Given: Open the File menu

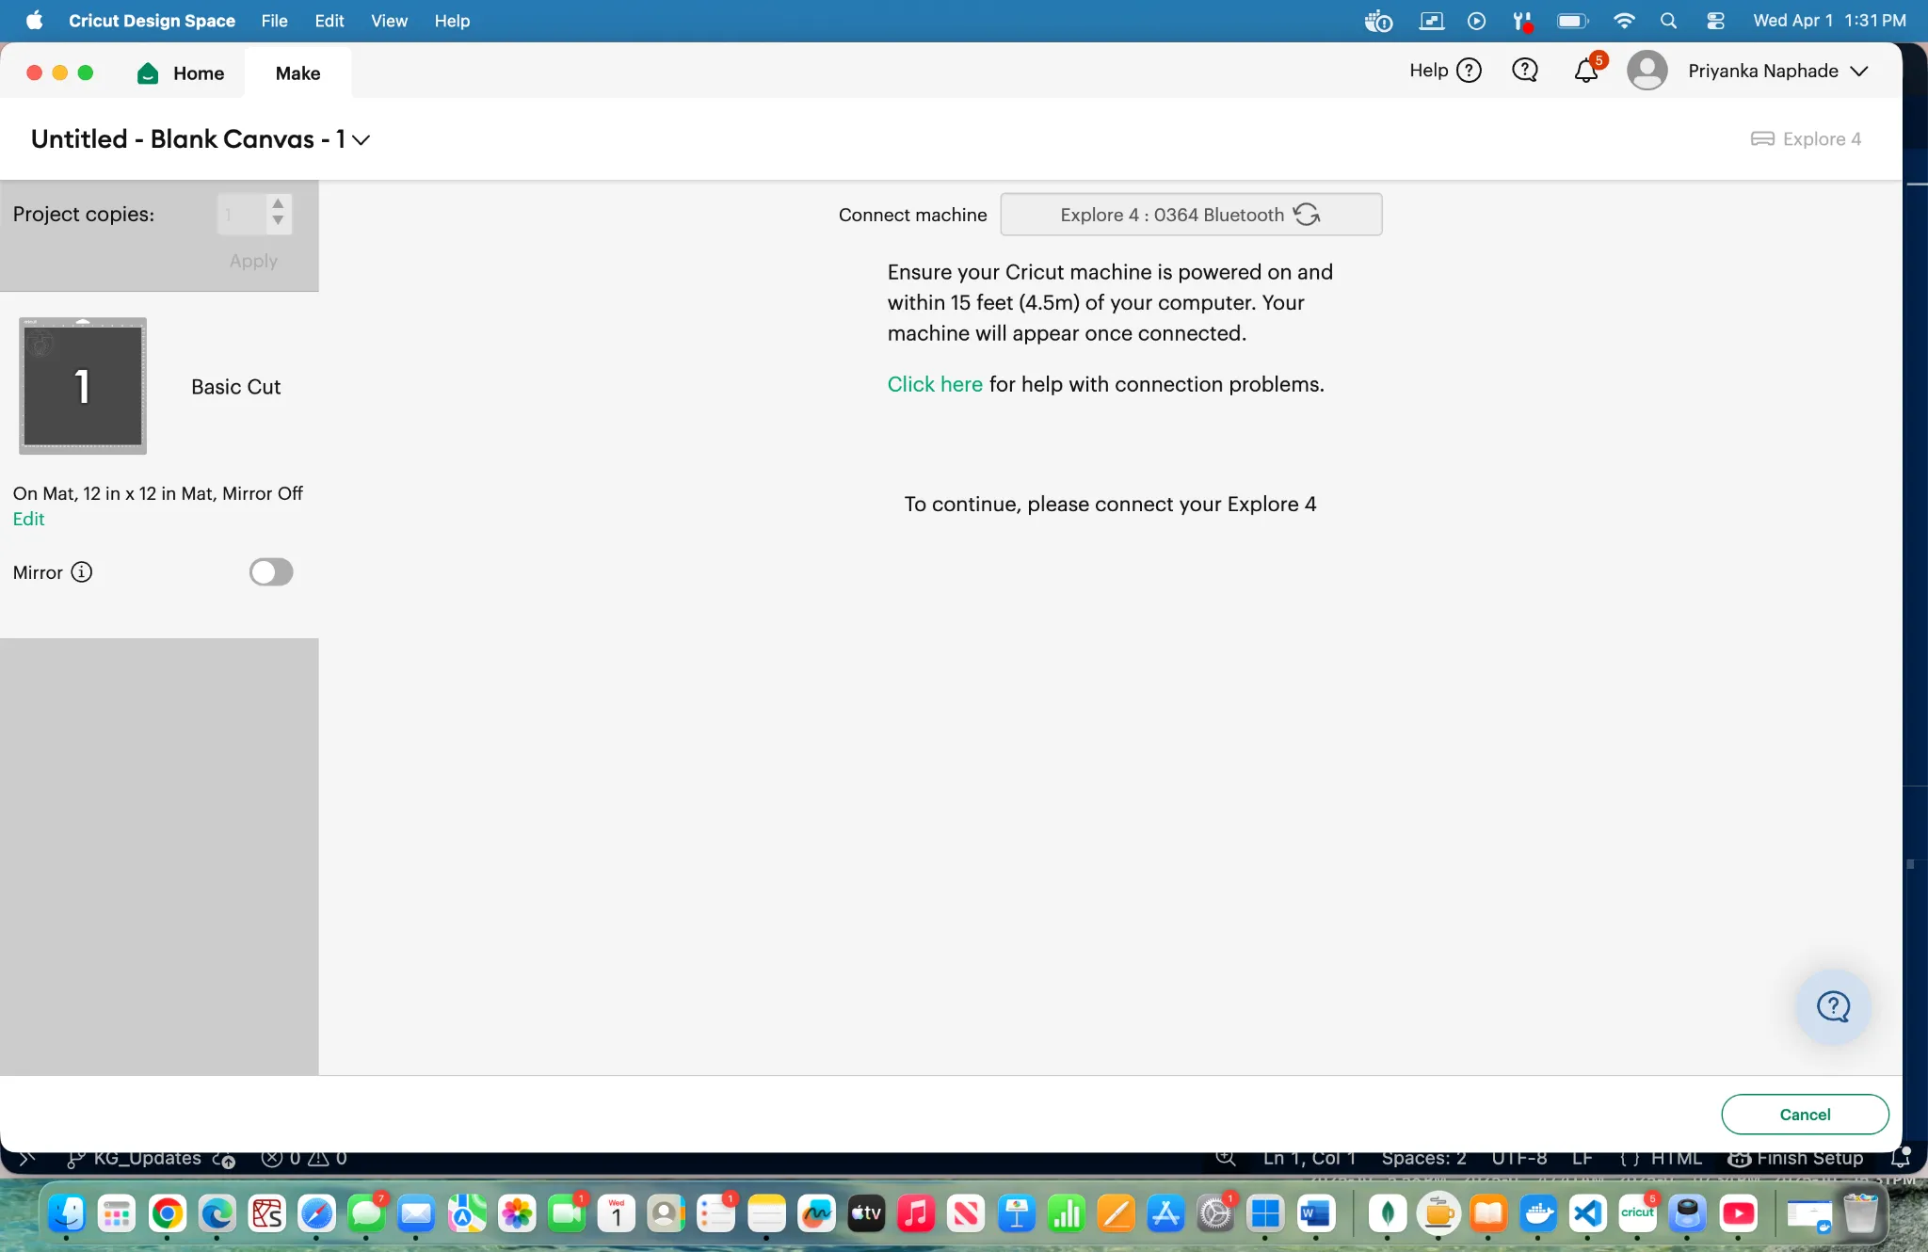Looking at the screenshot, I should coord(274,21).
